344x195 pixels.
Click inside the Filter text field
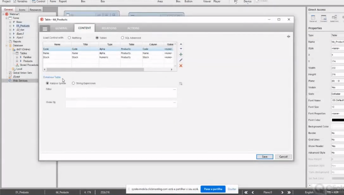click(x=120, y=93)
